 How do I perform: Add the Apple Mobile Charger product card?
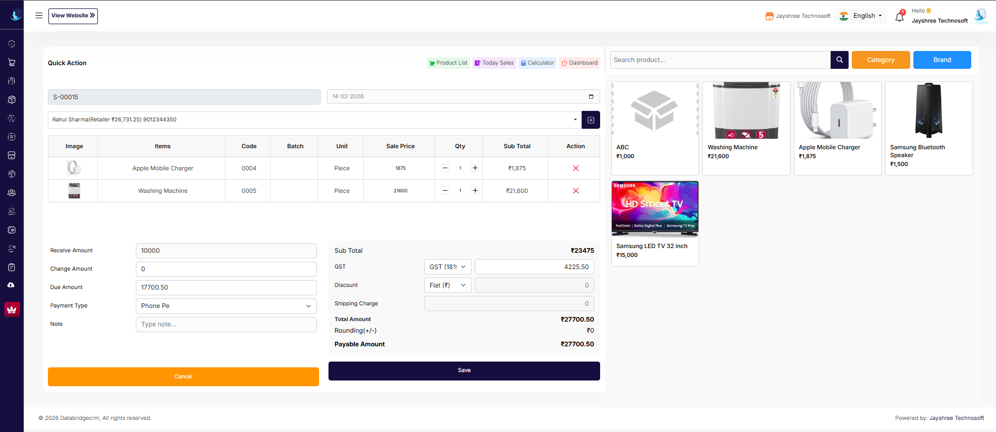(838, 128)
